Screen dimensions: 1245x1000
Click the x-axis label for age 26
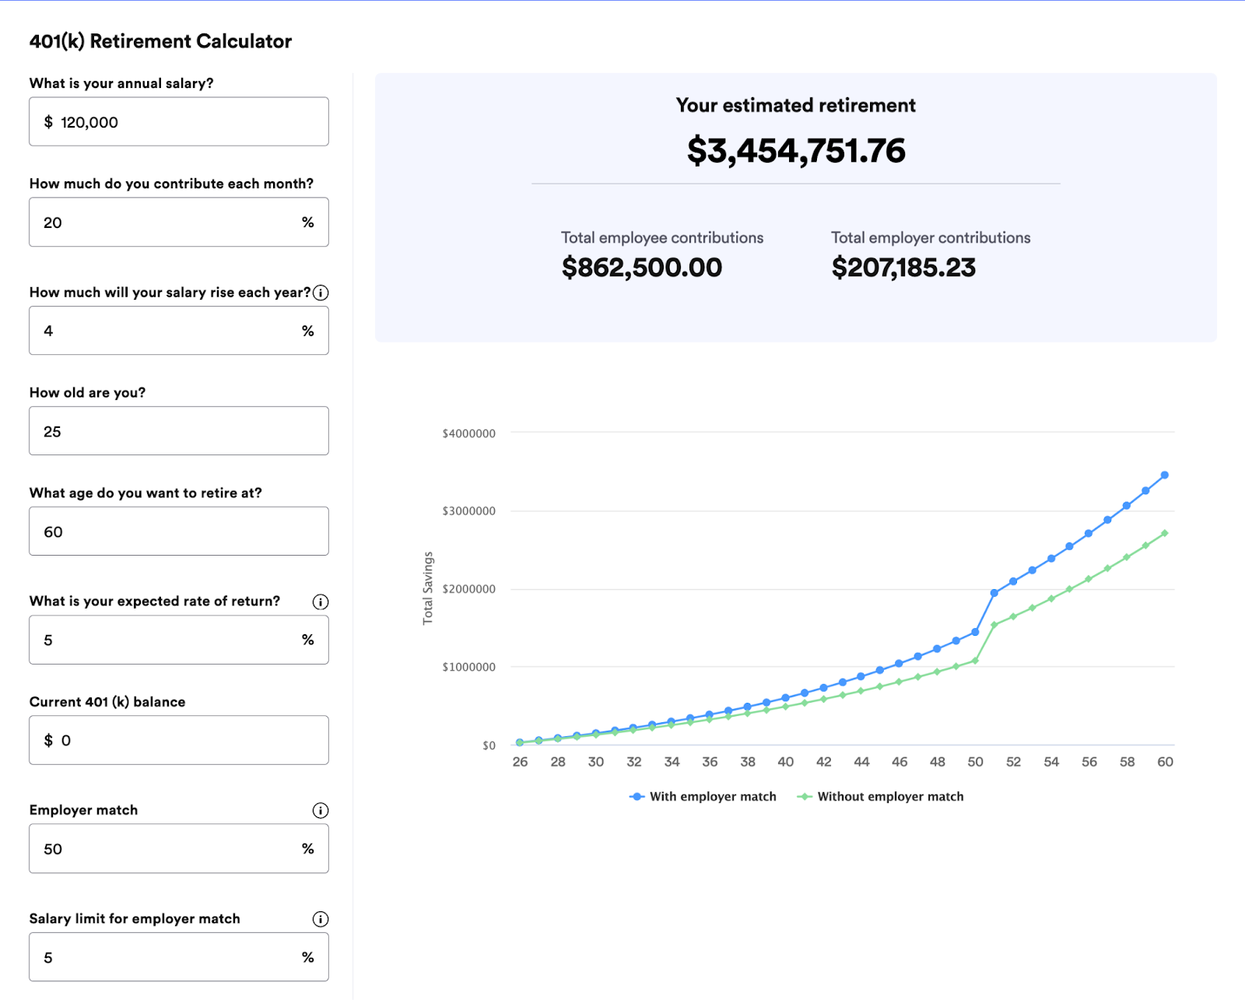(x=520, y=762)
